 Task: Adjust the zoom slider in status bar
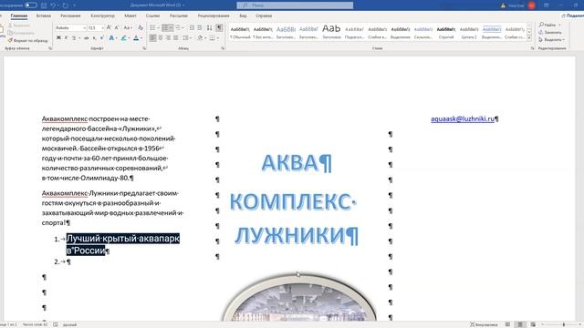pos(564,324)
